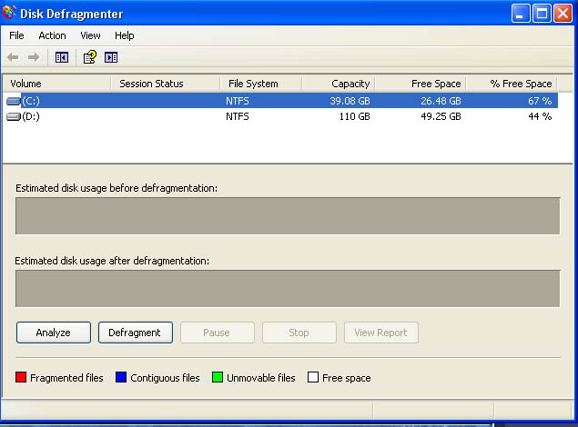Minimize the Disk Defragmenter window
Screen dimensions: 578x427
pyautogui.click(x=521, y=14)
